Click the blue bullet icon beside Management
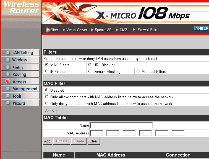This screenshot has height=159, width=209. pos(8,88)
